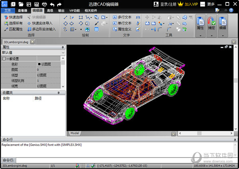Open the layout tabs dropdown next to Model

click(x=173, y=134)
